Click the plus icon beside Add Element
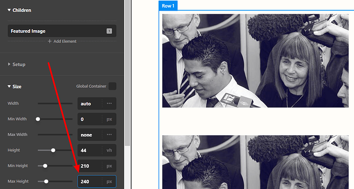This screenshot has height=189, width=354. click(x=50, y=41)
